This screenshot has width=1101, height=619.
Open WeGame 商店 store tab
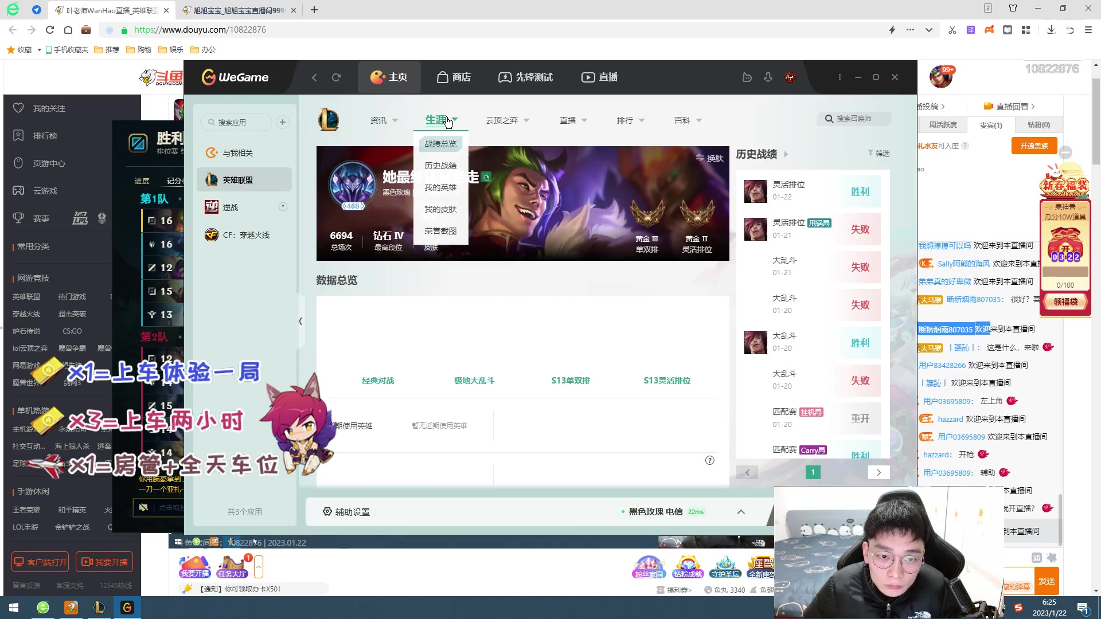454,77
